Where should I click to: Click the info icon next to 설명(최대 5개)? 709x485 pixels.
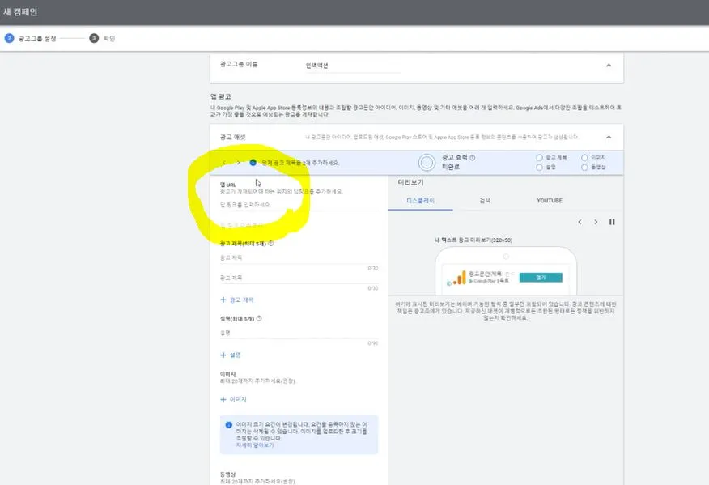pyautogui.click(x=258, y=318)
